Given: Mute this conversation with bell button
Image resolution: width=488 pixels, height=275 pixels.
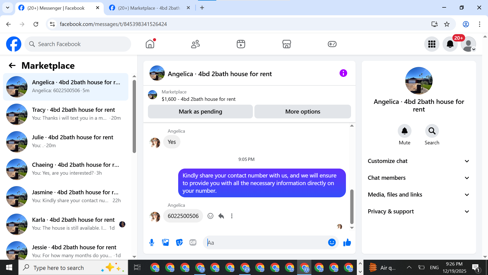Looking at the screenshot, I should tap(404, 131).
